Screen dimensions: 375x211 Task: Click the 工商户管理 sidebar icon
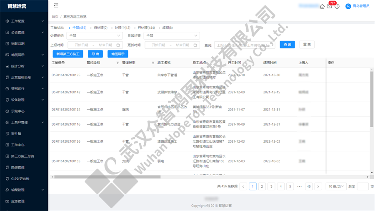pos(7,122)
